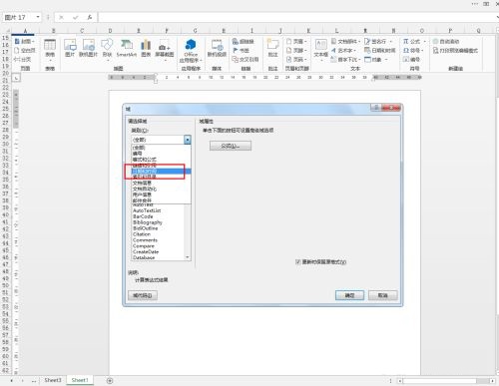Insert a comment (批注)
Viewport: 499px width, 386px height.
point(272,48)
